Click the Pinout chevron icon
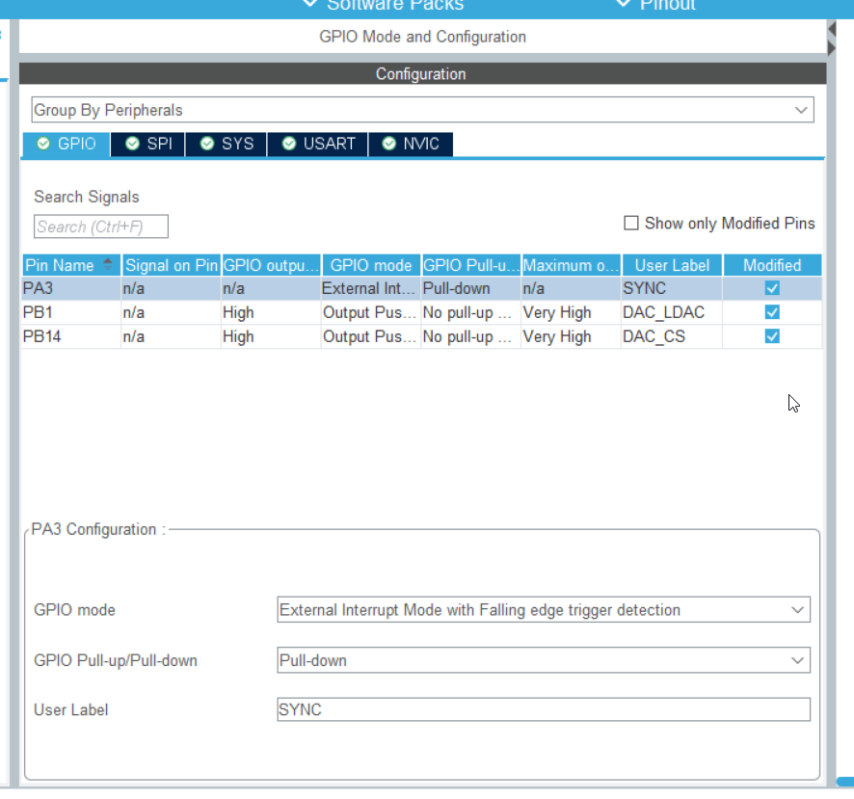Image resolution: width=854 pixels, height=799 pixels. pyautogui.click(x=623, y=4)
